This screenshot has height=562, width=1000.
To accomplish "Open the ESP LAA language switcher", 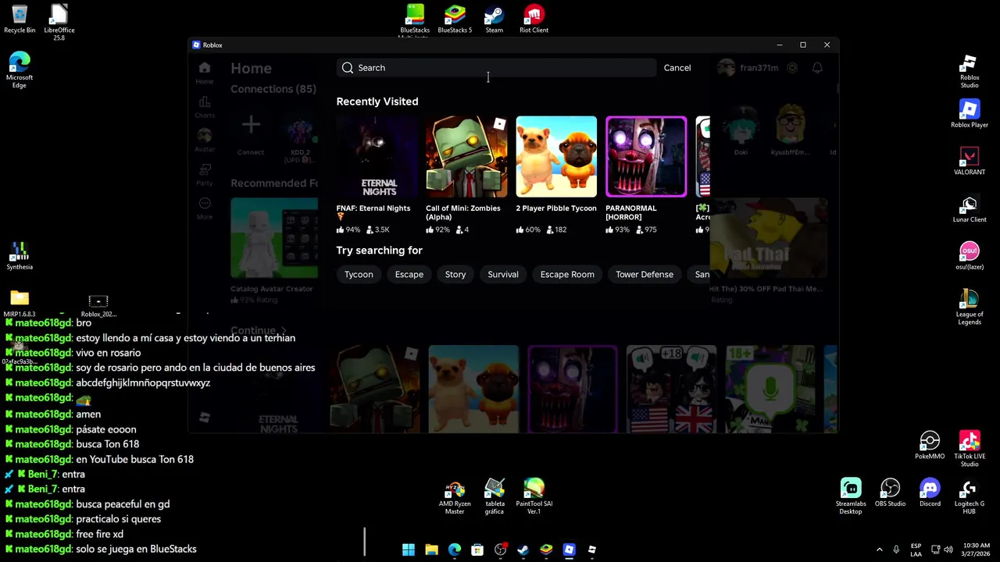I will pos(916,550).
